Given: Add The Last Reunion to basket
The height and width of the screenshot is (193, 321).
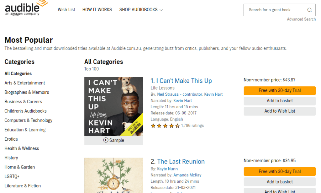Looking at the screenshot, I should point(280,182).
